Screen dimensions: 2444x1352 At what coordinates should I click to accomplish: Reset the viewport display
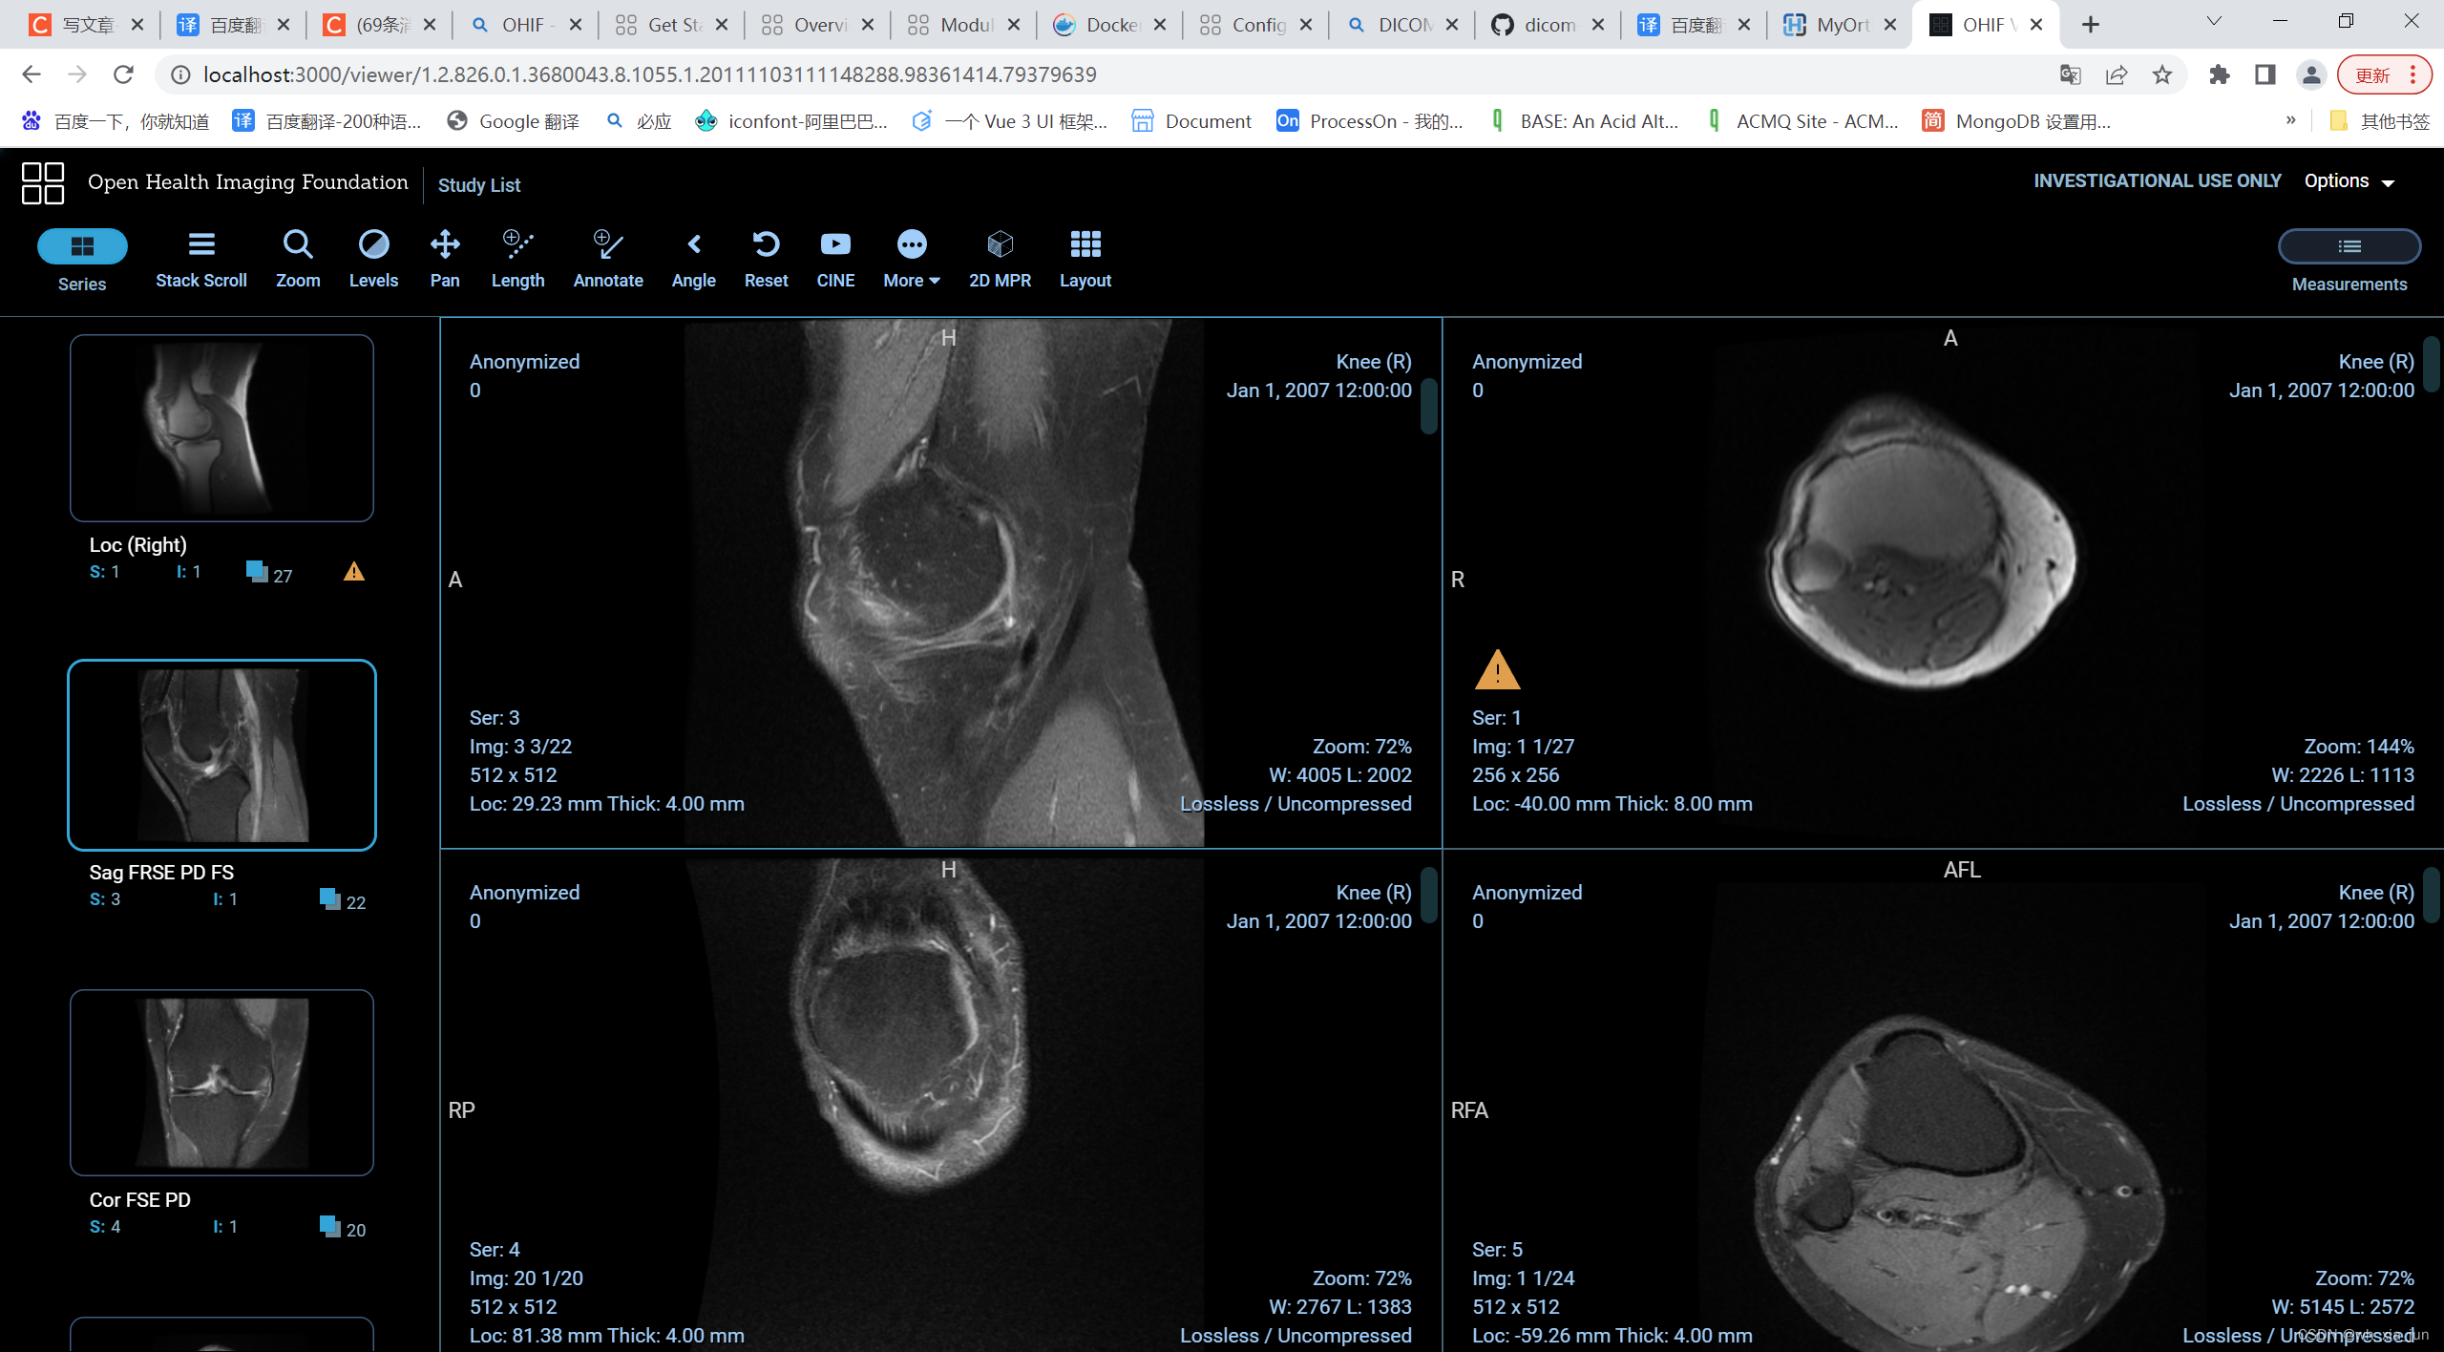(766, 257)
